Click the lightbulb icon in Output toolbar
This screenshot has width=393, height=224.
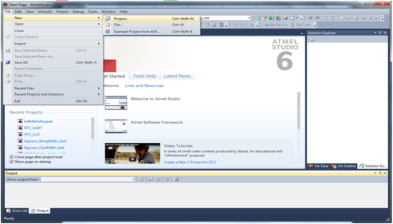(x=142, y=179)
